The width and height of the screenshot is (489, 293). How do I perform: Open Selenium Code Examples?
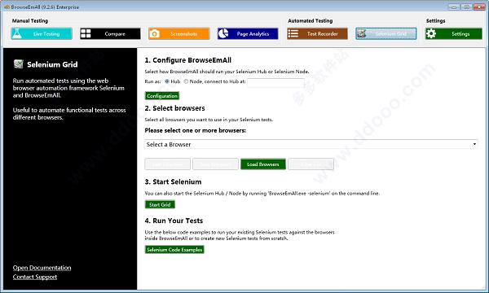coord(174,250)
